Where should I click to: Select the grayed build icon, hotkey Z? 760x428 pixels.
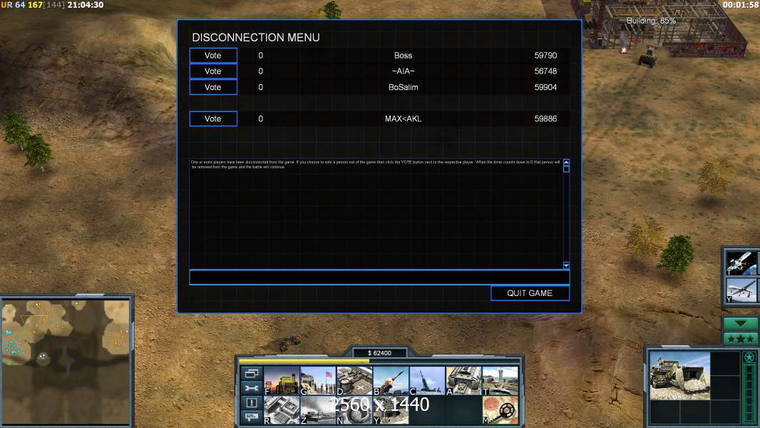pos(318,410)
